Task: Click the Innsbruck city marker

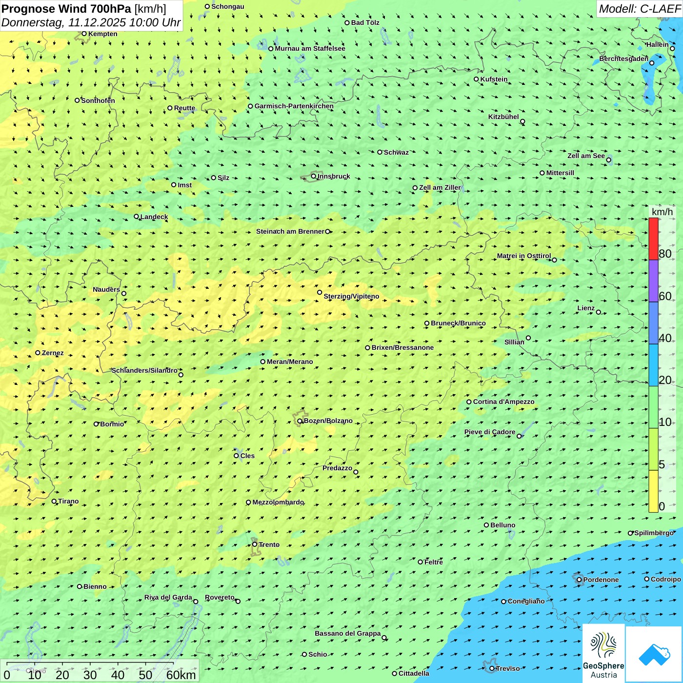Action: click(314, 176)
